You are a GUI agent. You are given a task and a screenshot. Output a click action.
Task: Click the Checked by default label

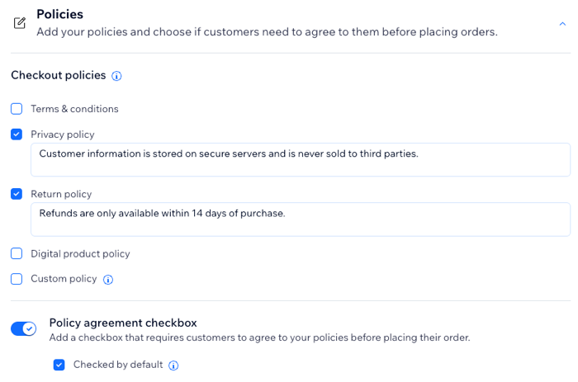click(x=118, y=365)
